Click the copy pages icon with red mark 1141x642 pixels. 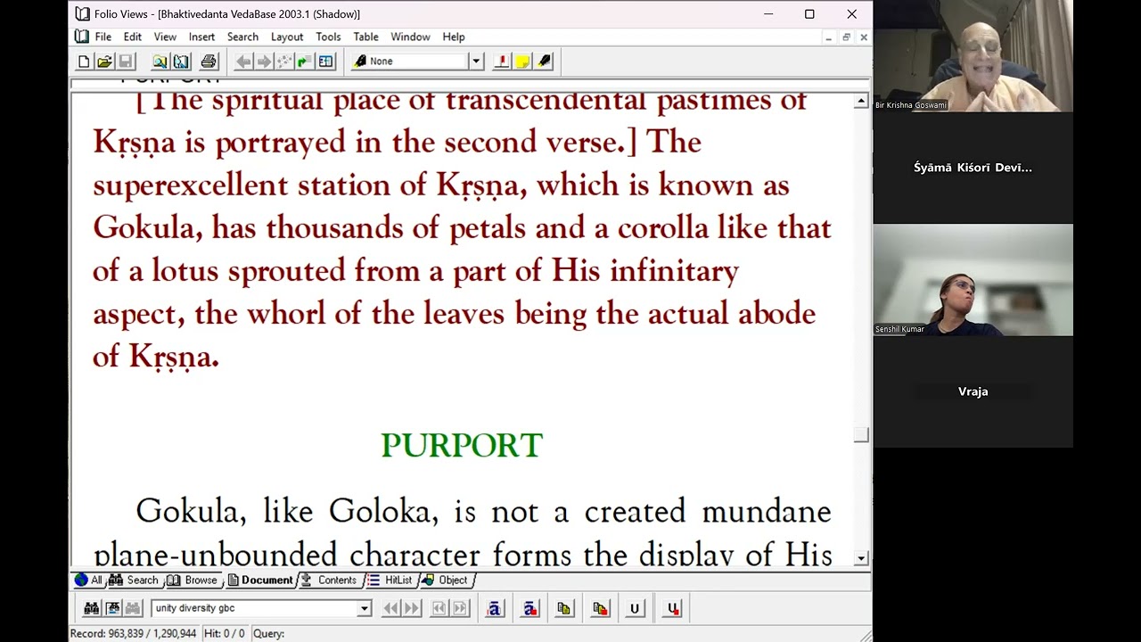[600, 608]
